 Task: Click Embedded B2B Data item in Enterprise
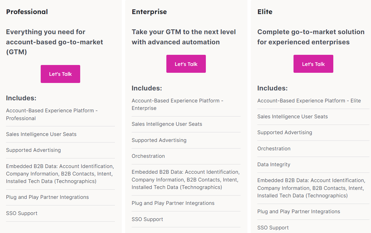186,180
